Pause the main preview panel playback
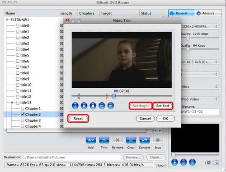Viewport: 226px width, 172px height. [184, 162]
